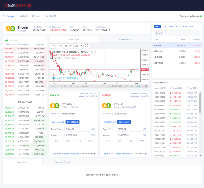Expand the indicators dropdown arrow
Screen dimensions: 204x188
pyautogui.click(x=82, y=46)
